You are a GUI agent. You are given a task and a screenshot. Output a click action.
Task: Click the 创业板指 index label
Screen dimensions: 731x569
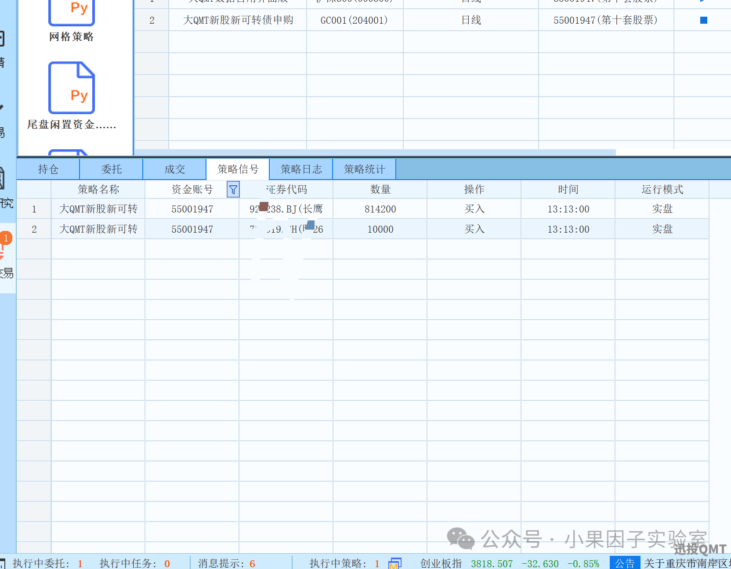click(x=441, y=563)
